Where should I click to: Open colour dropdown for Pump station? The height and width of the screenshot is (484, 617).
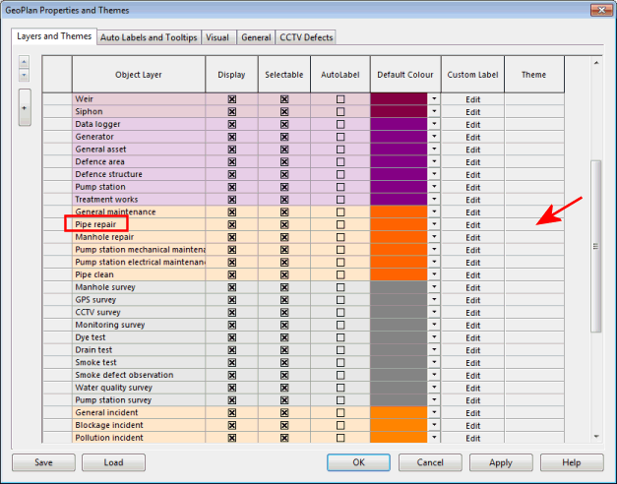click(x=434, y=187)
